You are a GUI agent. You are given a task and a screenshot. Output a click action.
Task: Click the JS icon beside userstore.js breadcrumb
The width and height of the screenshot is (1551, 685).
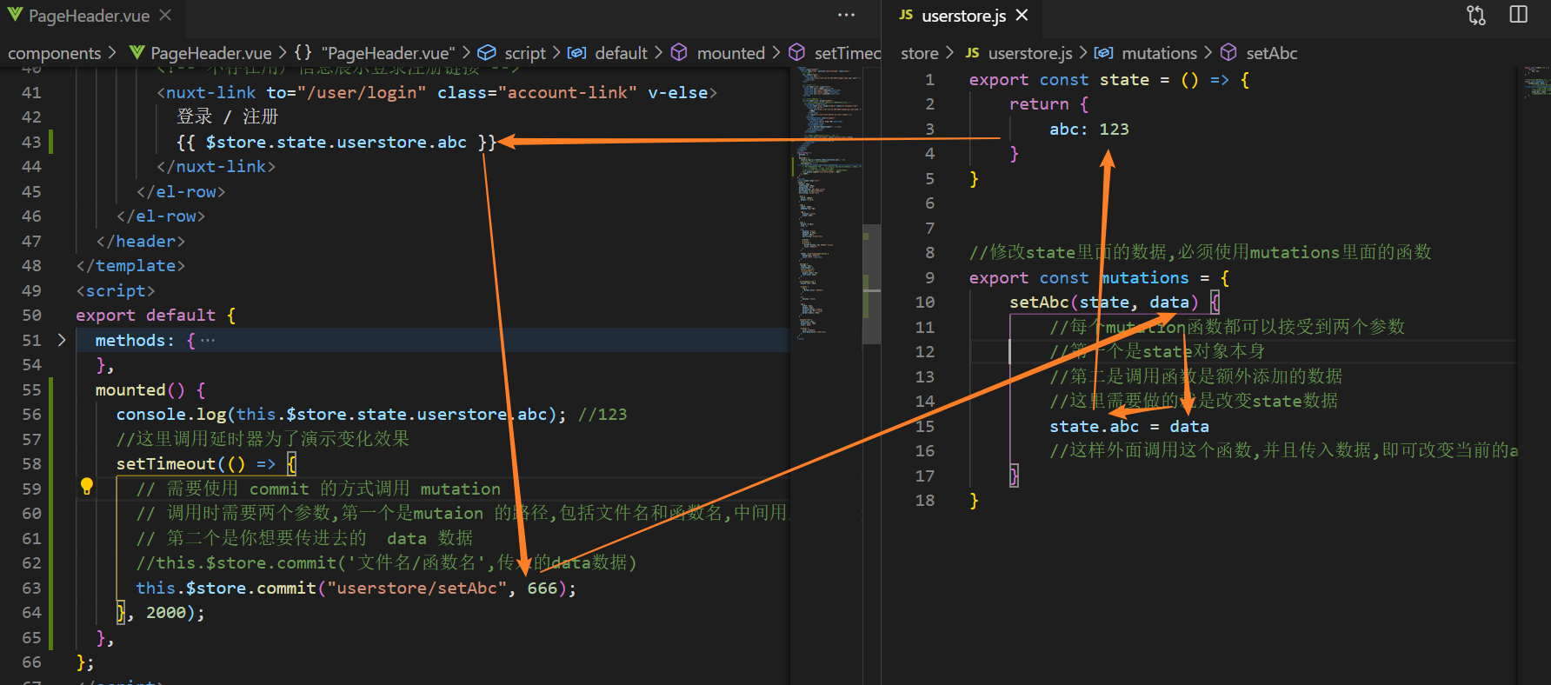click(972, 53)
